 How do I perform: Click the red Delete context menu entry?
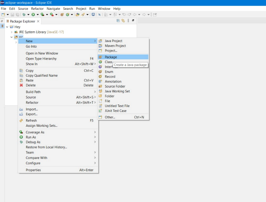coord(58,85)
